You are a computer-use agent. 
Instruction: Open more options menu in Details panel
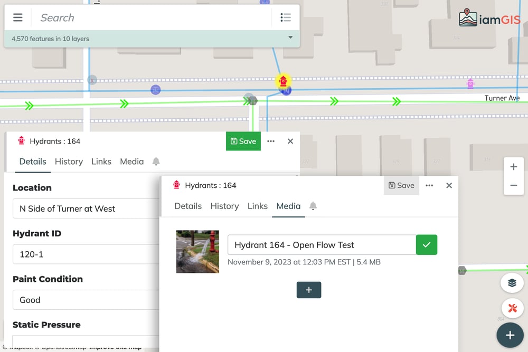coord(271,141)
